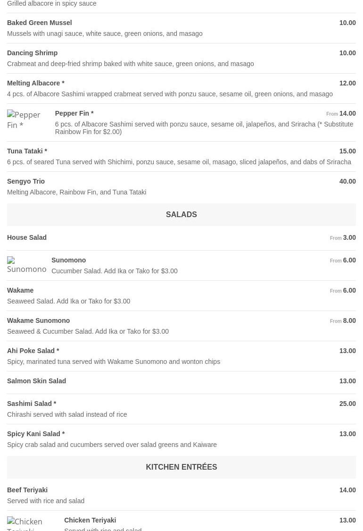Screen dimensions: 363x531
Task: Open the Chicken Teriyaki thumbnail
Action: pos(31,523)
